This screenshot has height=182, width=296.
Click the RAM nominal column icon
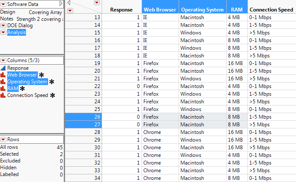click(3, 88)
